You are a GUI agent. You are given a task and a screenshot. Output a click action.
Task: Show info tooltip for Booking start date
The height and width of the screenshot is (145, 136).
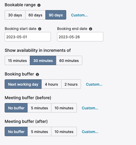click(40, 29)
